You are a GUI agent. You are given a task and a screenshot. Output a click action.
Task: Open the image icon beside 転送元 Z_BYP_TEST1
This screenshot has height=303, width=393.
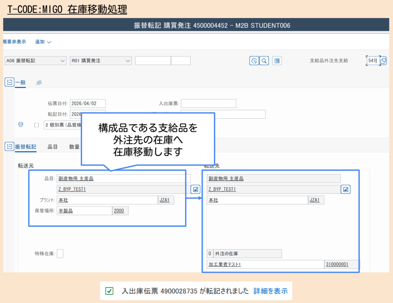[195, 189]
